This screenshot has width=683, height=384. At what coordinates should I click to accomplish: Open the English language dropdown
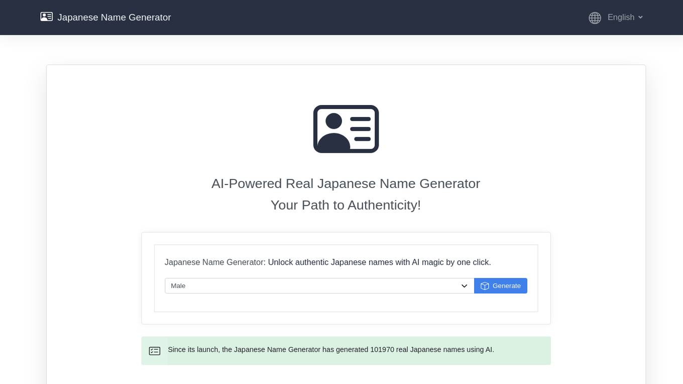[625, 17]
